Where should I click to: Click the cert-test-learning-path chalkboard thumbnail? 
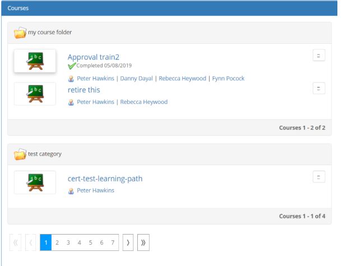coord(35,182)
